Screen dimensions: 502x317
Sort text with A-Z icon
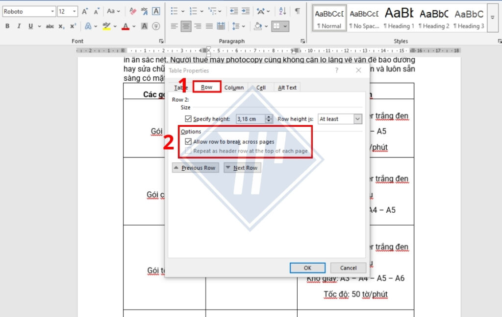click(282, 12)
